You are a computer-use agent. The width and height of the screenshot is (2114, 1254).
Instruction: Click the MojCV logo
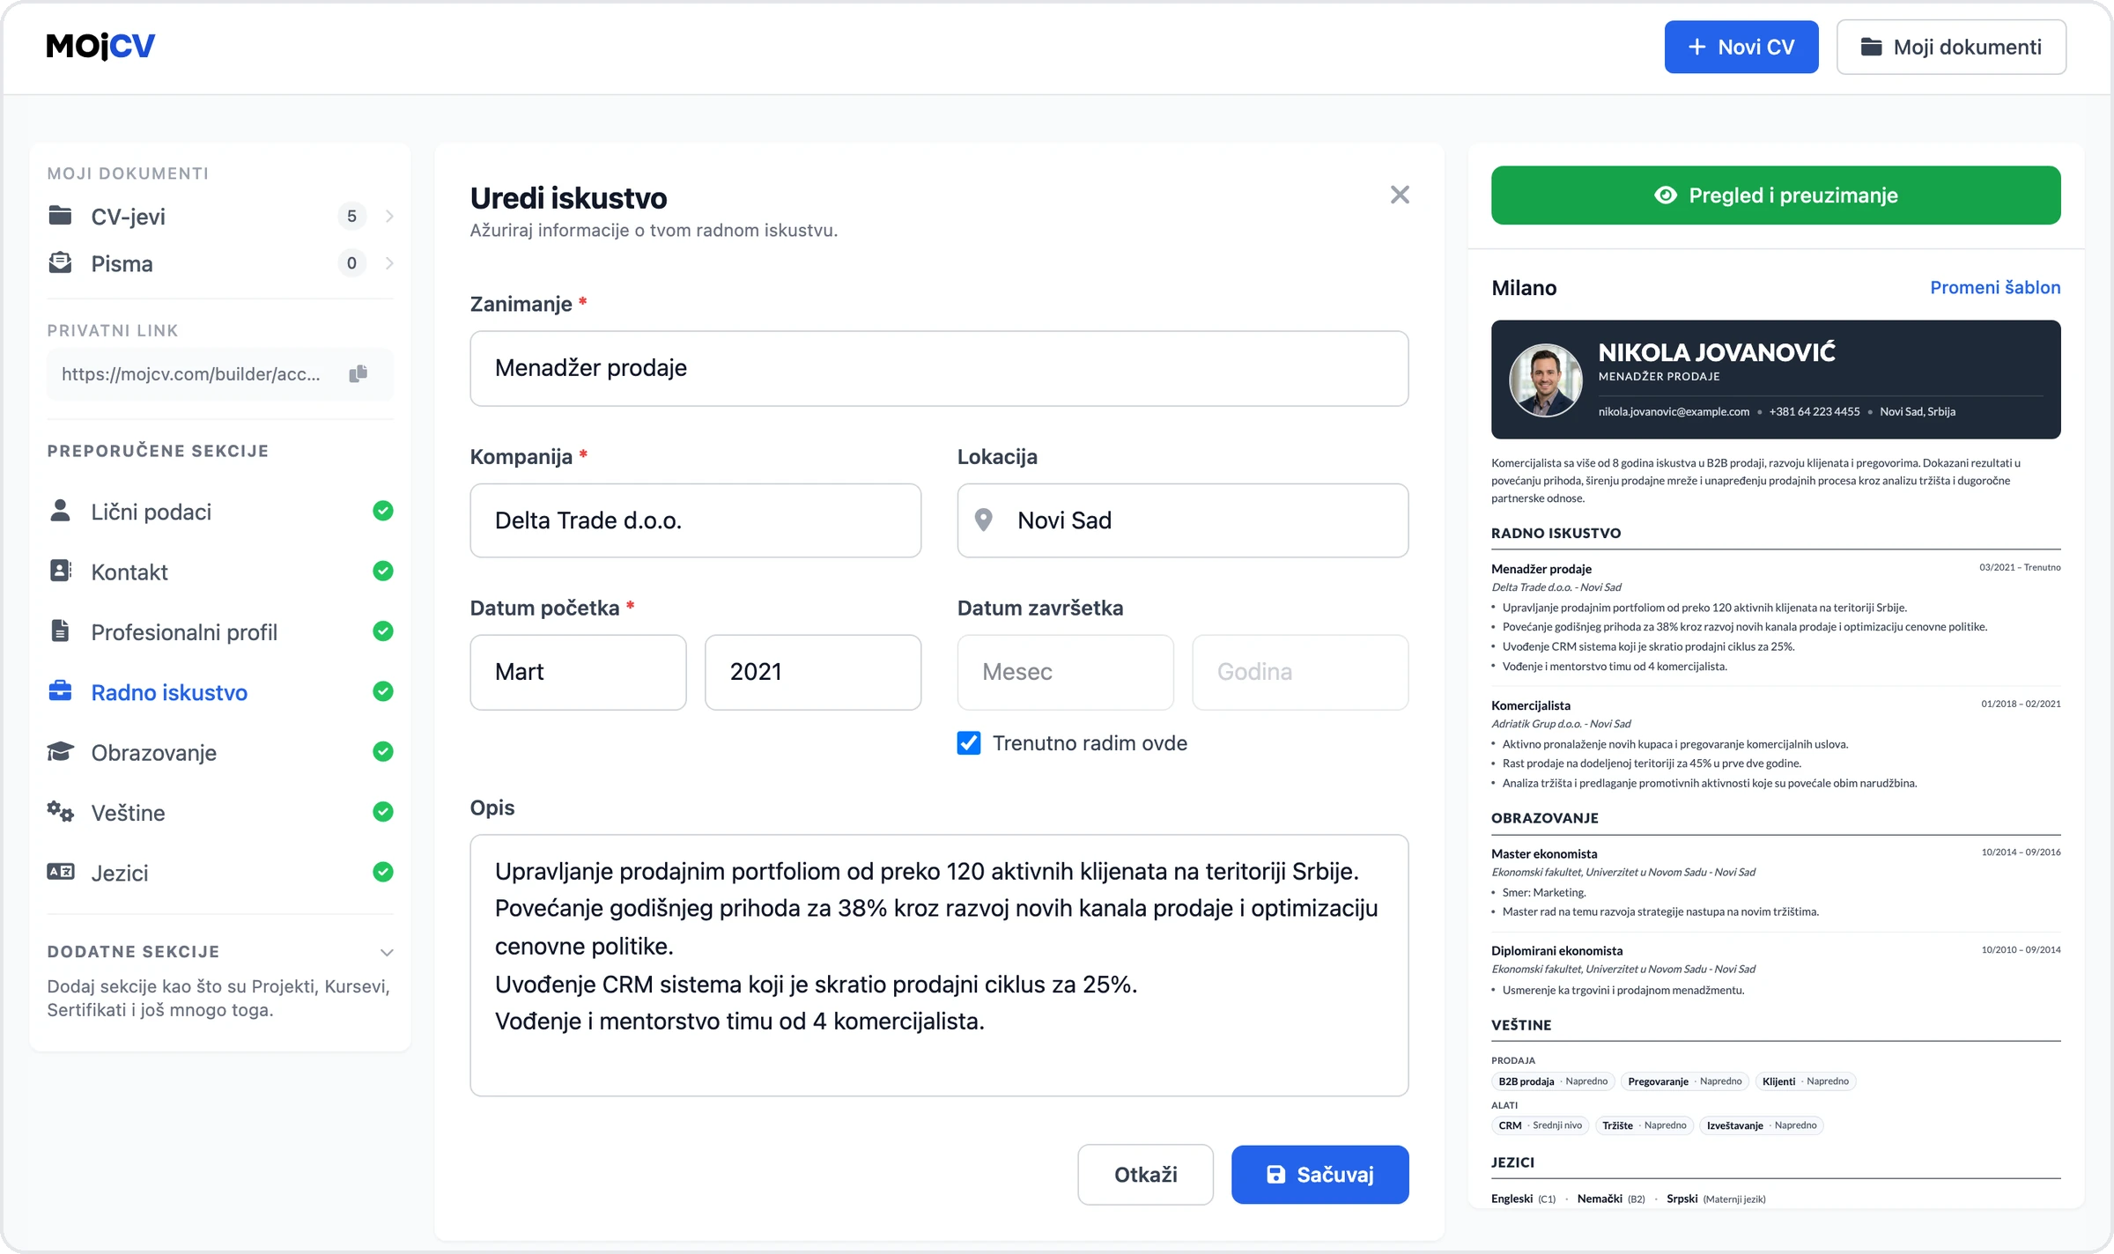coord(100,46)
